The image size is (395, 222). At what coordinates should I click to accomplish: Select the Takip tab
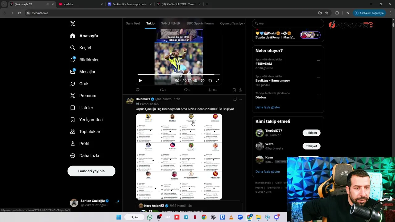pos(150,23)
